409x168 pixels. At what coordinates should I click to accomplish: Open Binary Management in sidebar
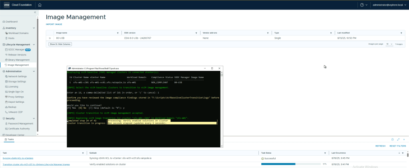click(x=19, y=60)
